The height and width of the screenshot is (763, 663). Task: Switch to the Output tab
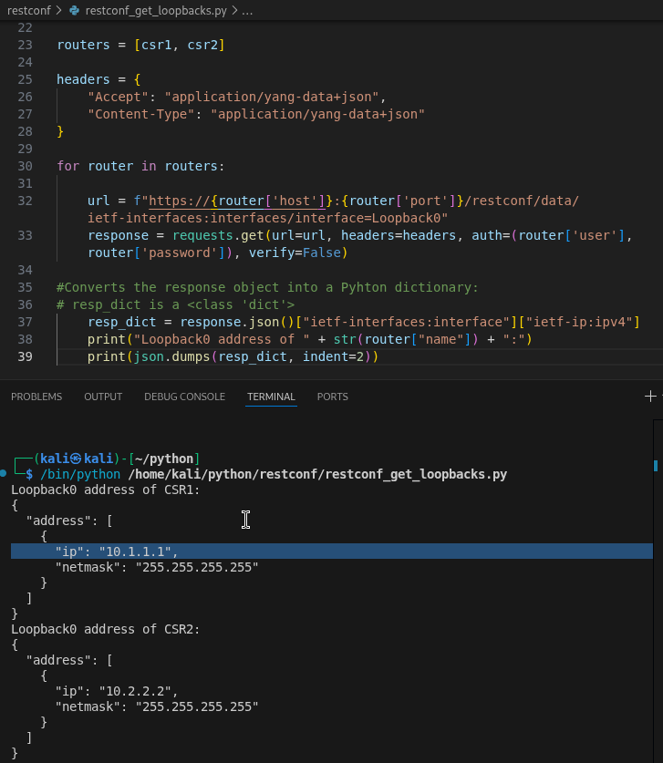[103, 397]
